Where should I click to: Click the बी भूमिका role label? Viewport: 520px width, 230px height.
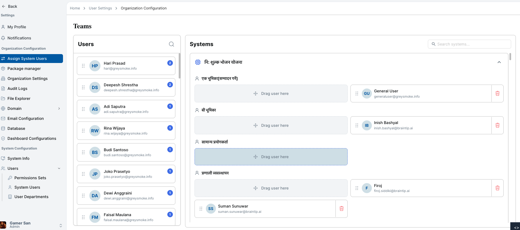click(209, 110)
